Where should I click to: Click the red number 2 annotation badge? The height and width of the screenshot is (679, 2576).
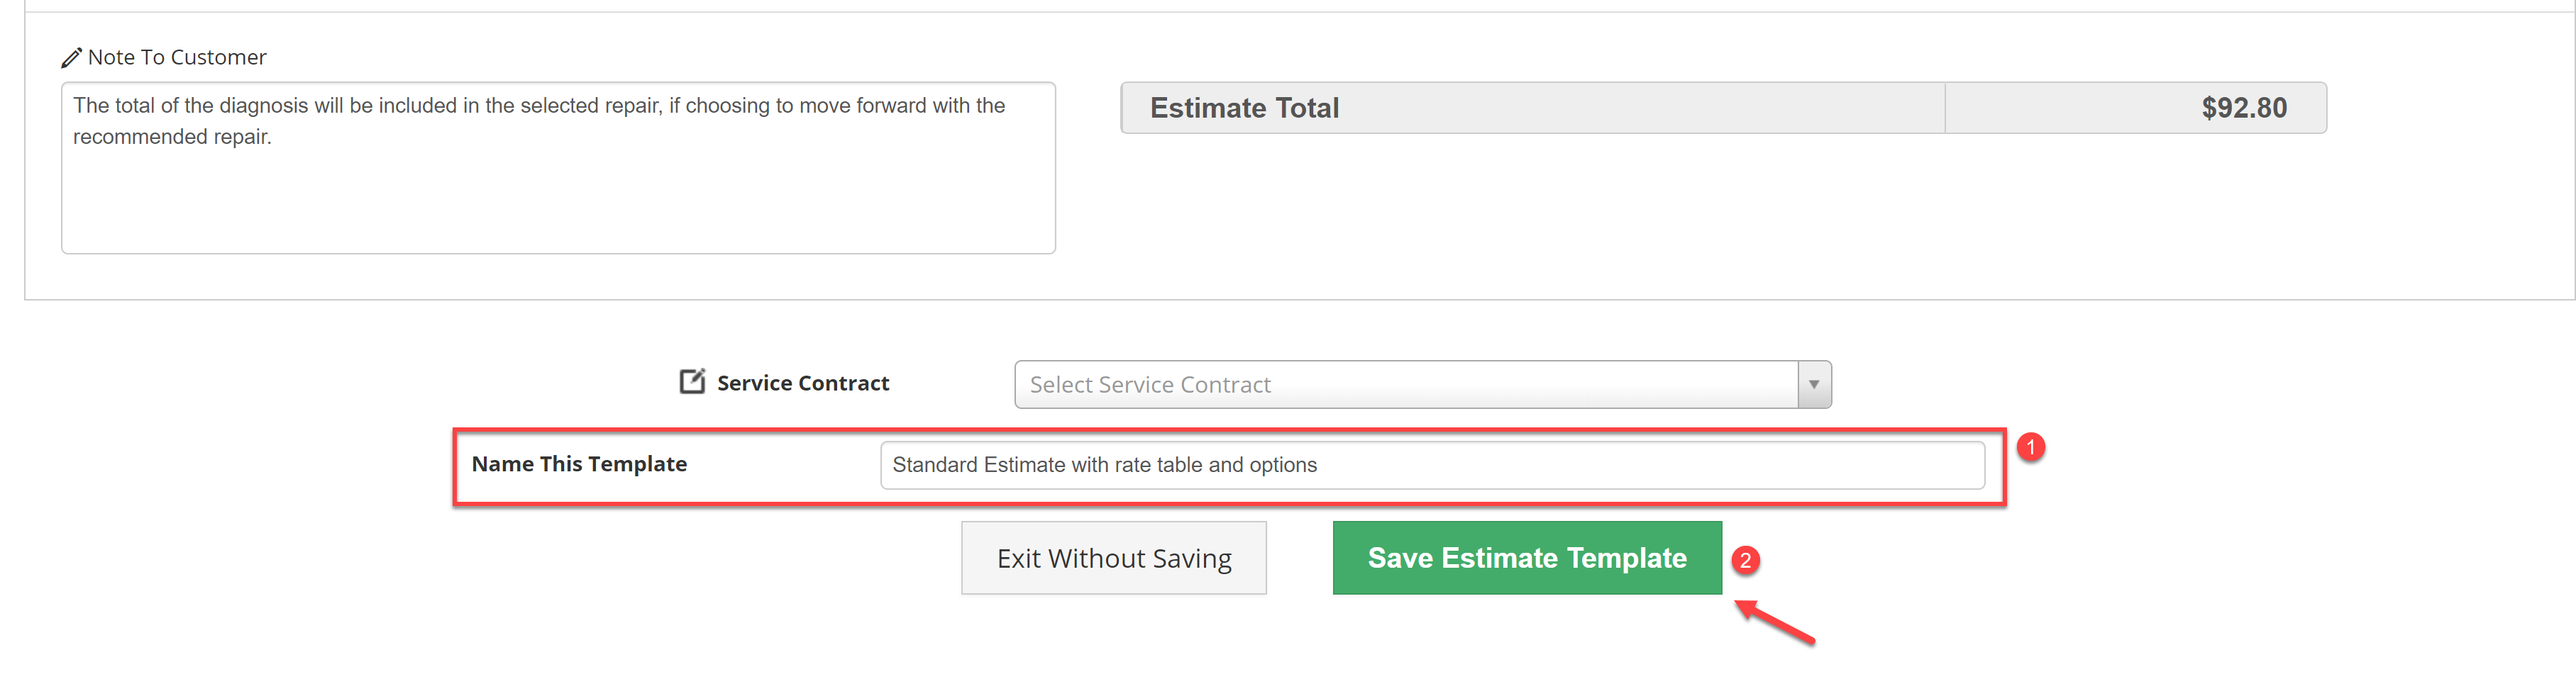1745,561
